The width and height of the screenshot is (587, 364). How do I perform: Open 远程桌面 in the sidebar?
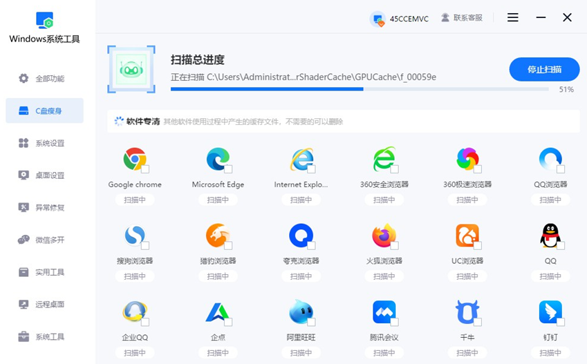(x=44, y=304)
